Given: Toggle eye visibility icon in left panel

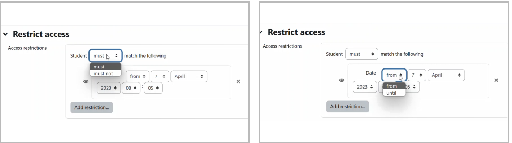Looking at the screenshot, I should [86, 82].
